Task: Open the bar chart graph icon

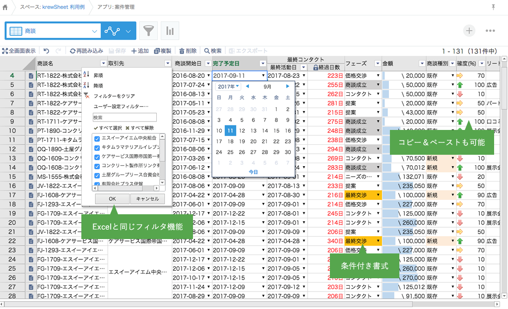Action: click(170, 31)
